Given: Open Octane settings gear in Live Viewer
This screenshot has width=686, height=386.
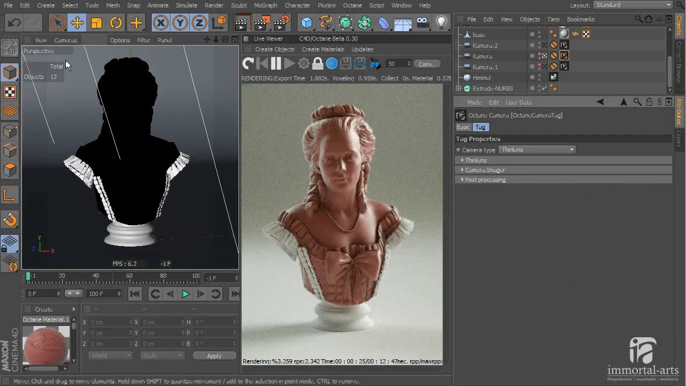Looking at the screenshot, I should click(x=304, y=64).
